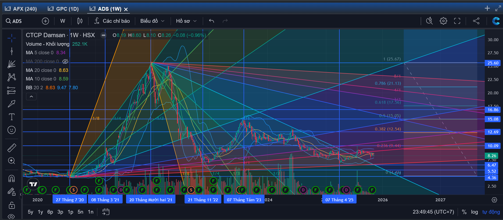Set the range to 1n
This screenshot has height=220, width=503.
pos(91,212)
